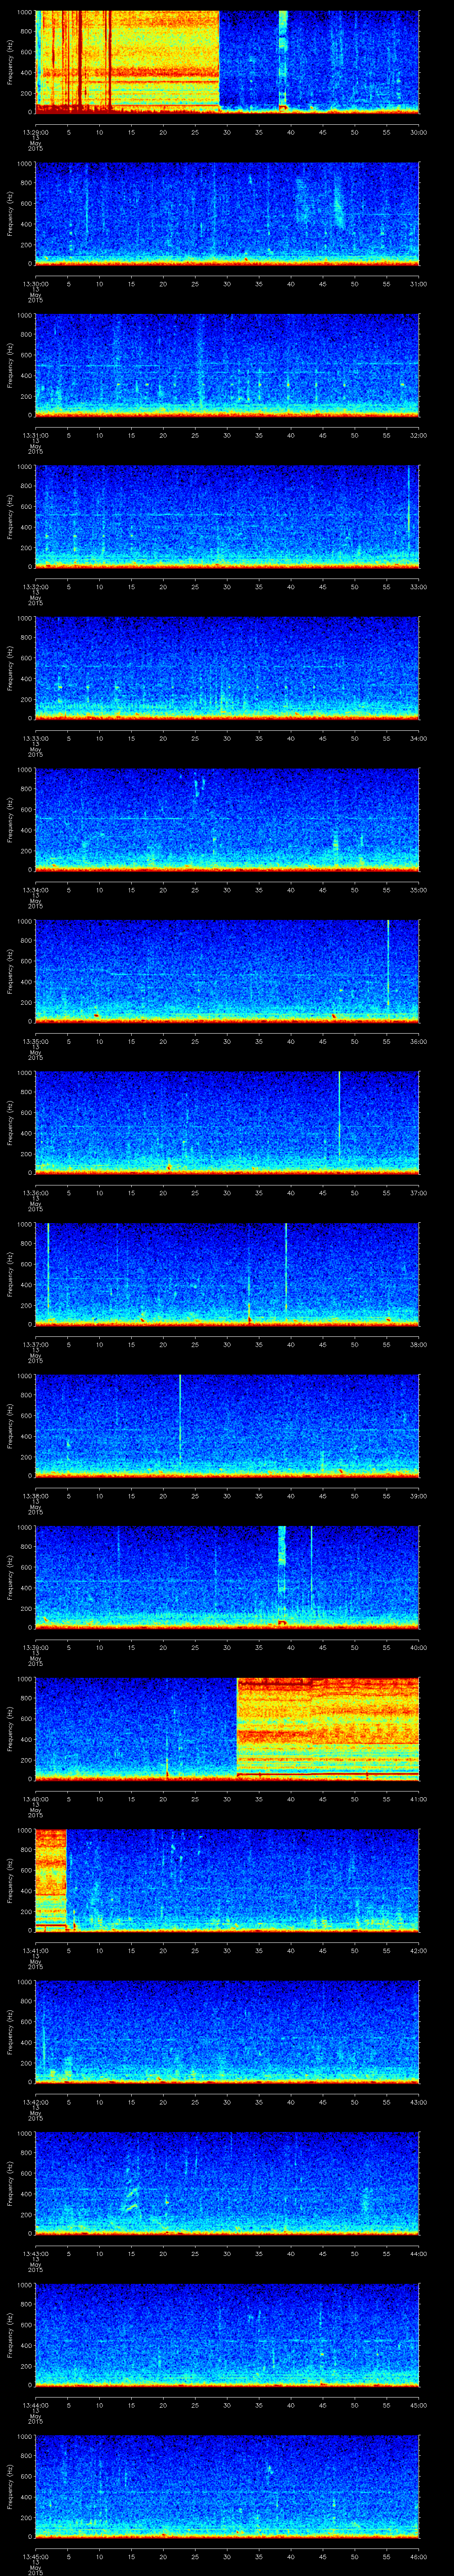Click the 34:00 end time label
The image size is (454, 2576).
click(x=418, y=738)
